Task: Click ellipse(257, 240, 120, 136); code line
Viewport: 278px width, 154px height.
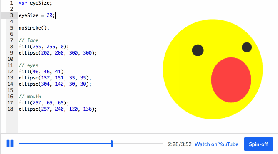Action: coord(58,109)
